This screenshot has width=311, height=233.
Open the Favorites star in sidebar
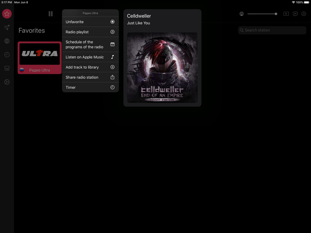pos(7,14)
